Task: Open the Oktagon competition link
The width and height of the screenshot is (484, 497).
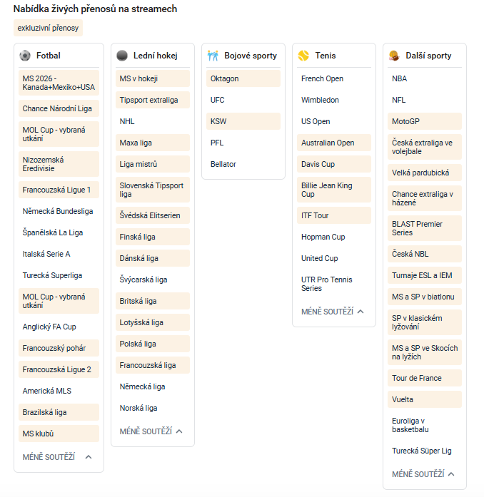Action: 243,78
